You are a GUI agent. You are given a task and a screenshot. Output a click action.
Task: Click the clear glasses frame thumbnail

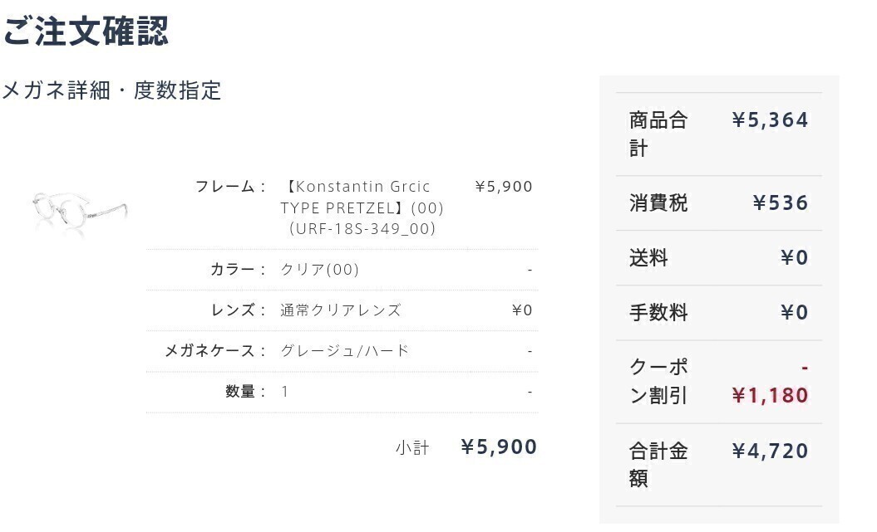80,211
